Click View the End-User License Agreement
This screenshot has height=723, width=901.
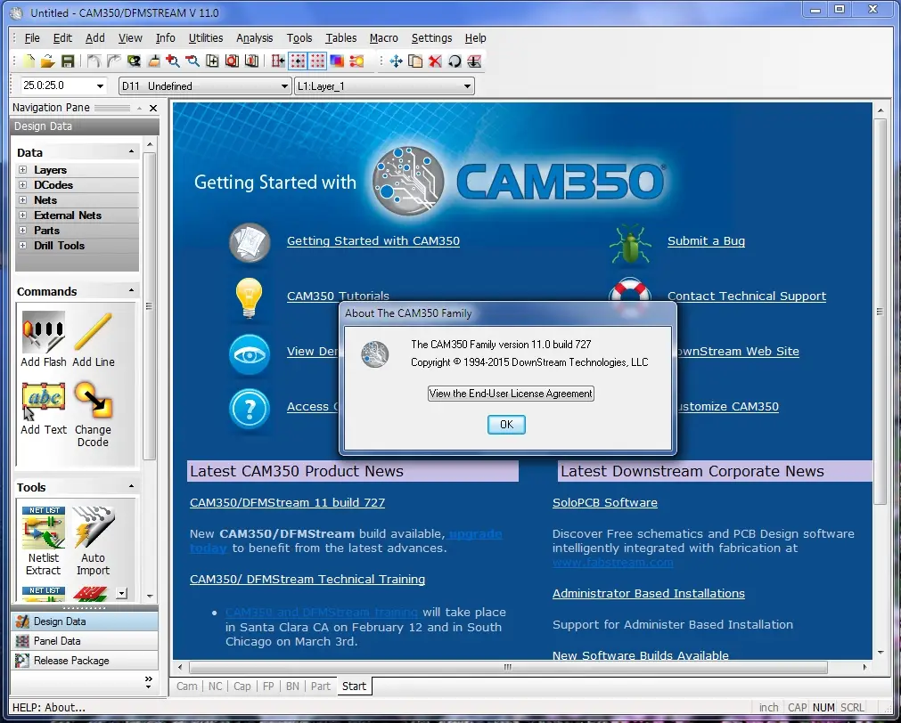511,394
